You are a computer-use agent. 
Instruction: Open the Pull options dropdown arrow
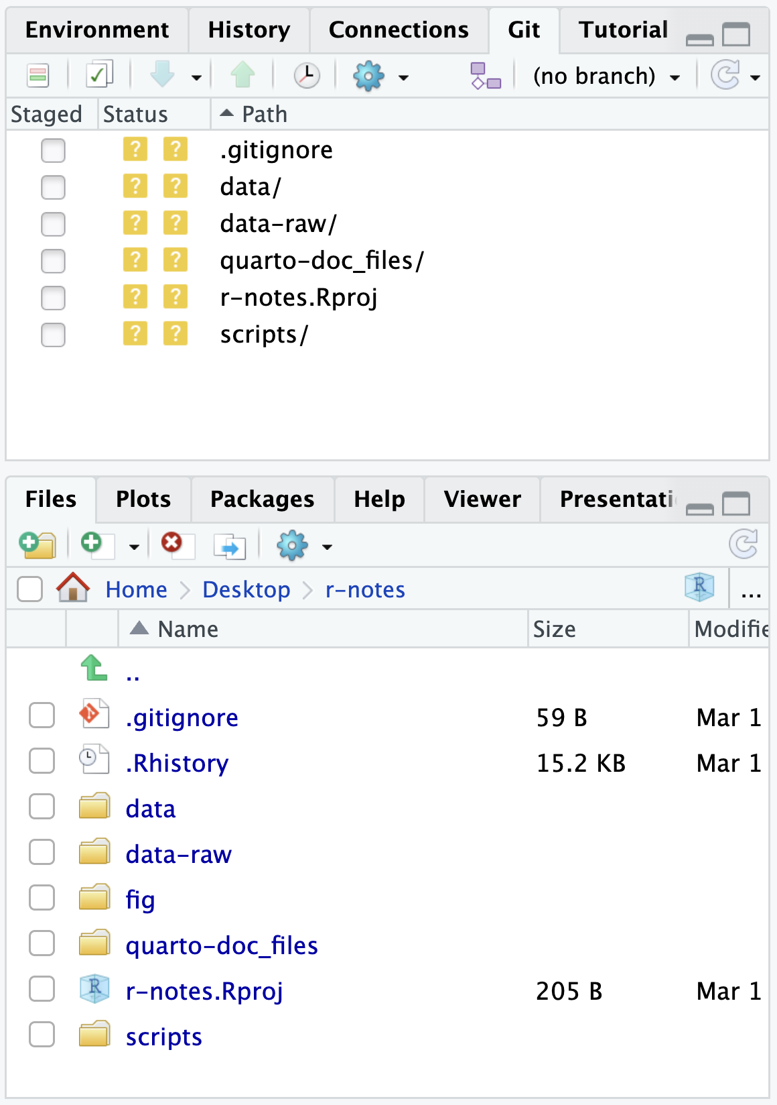196,78
